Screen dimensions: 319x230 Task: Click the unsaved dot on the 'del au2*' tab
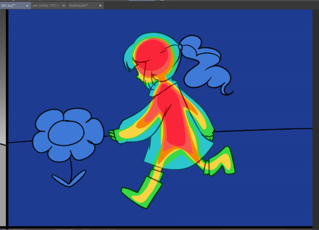click(27, 6)
